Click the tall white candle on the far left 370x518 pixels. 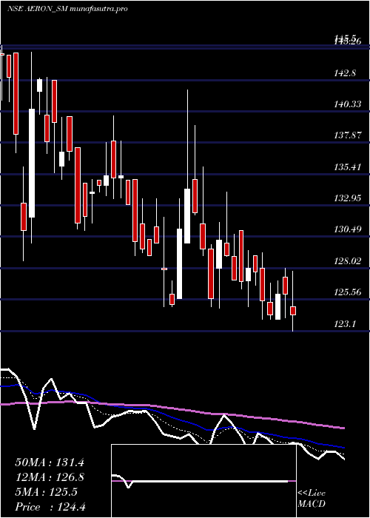32,164
